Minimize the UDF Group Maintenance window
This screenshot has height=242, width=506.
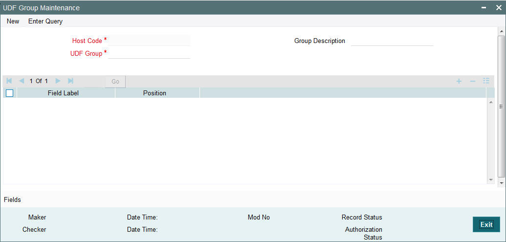(484, 8)
